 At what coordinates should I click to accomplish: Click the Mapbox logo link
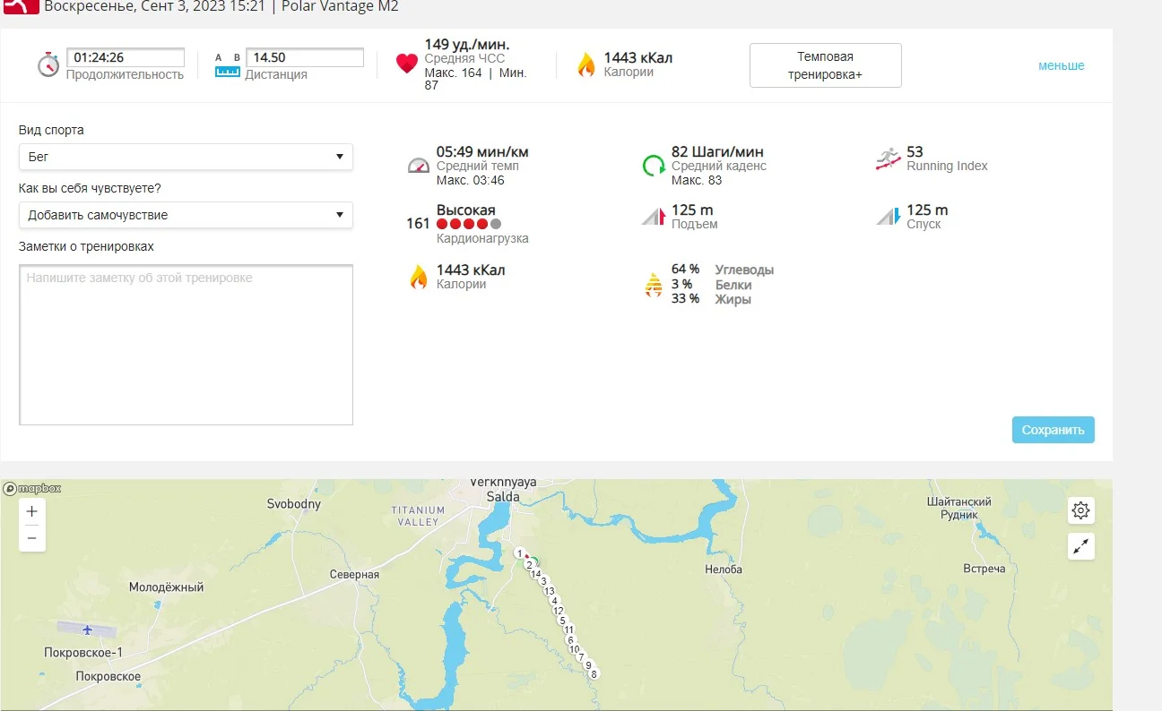pos(32,488)
